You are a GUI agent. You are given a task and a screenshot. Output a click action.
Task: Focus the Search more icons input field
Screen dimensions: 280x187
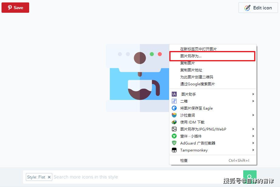tap(148, 177)
